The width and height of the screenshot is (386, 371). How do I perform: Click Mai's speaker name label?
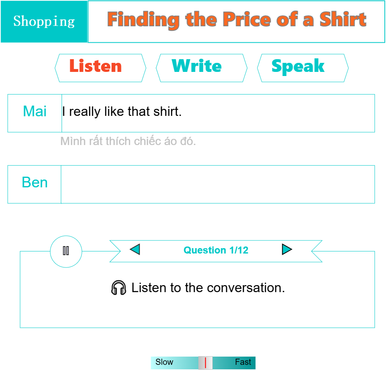tap(35, 112)
